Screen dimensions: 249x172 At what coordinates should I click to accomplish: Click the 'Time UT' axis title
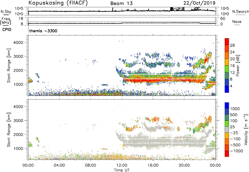[122, 170]
